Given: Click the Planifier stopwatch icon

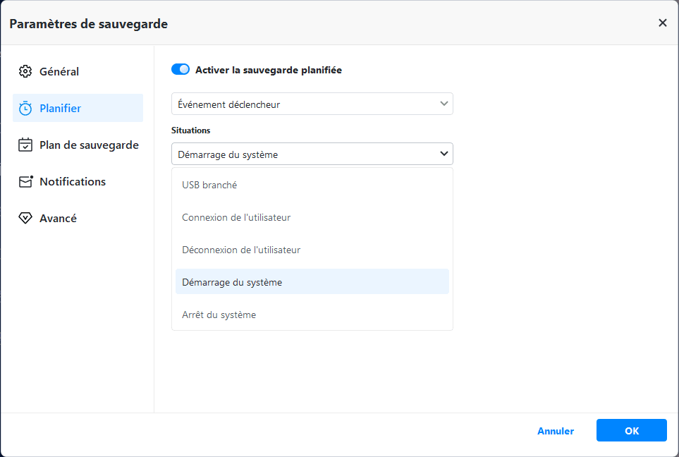Looking at the screenshot, I should pyautogui.click(x=25, y=109).
